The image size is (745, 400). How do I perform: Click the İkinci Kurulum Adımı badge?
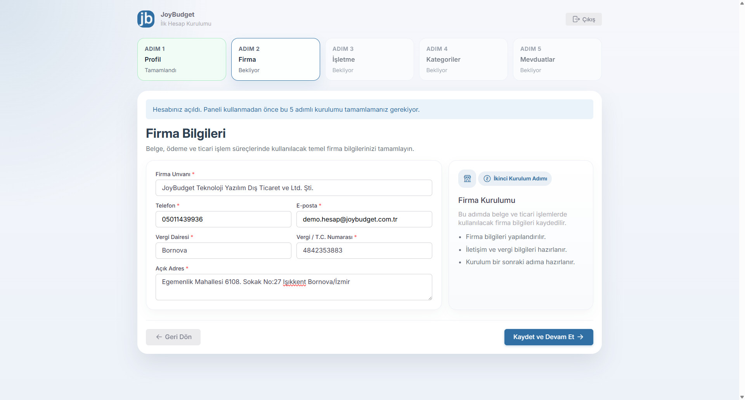(x=515, y=178)
